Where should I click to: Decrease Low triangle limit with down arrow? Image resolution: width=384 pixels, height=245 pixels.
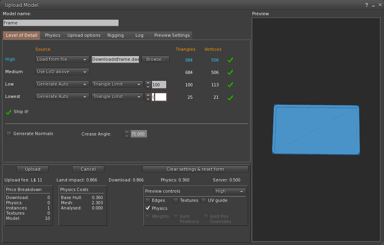click(x=148, y=87)
